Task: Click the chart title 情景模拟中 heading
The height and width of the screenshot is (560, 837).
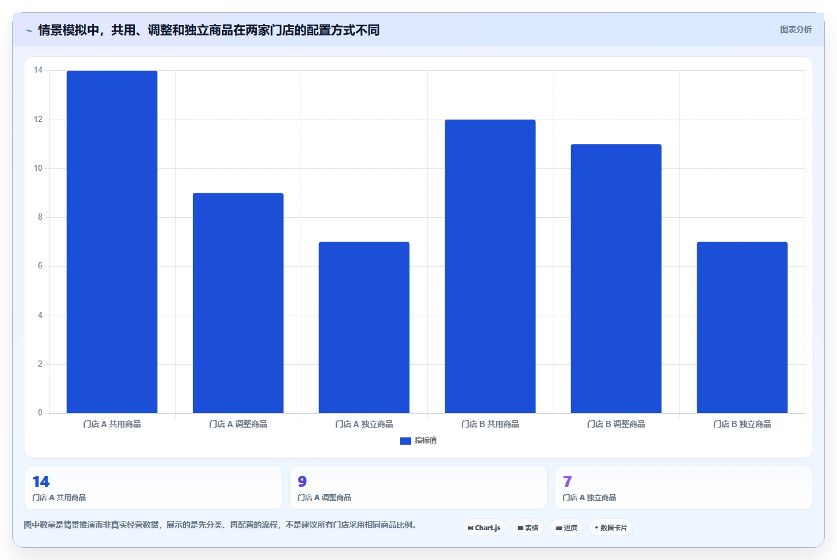Action: pos(209,30)
